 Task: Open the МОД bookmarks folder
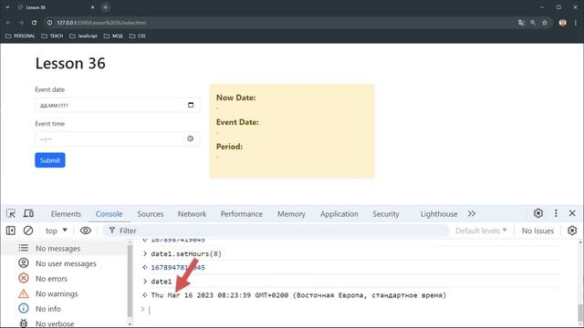pyautogui.click(x=113, y=36)
